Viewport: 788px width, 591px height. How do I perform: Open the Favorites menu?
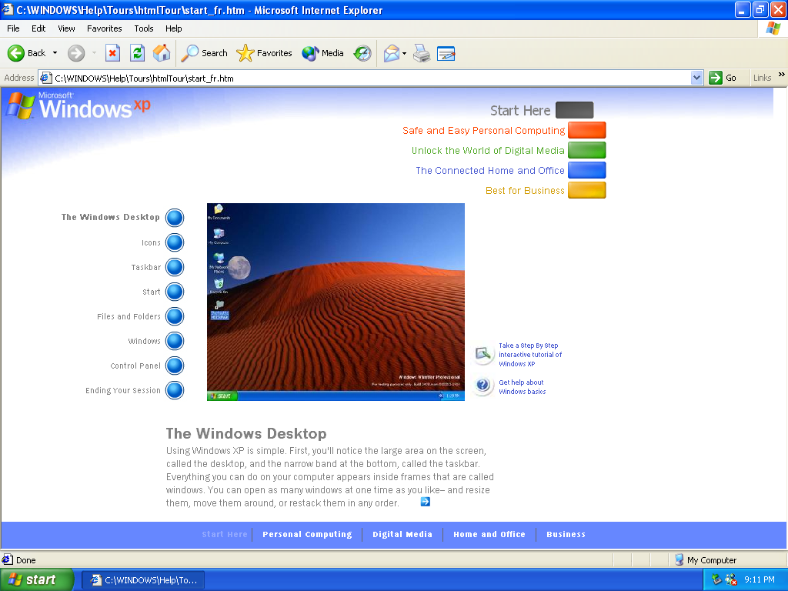(104, 28)
